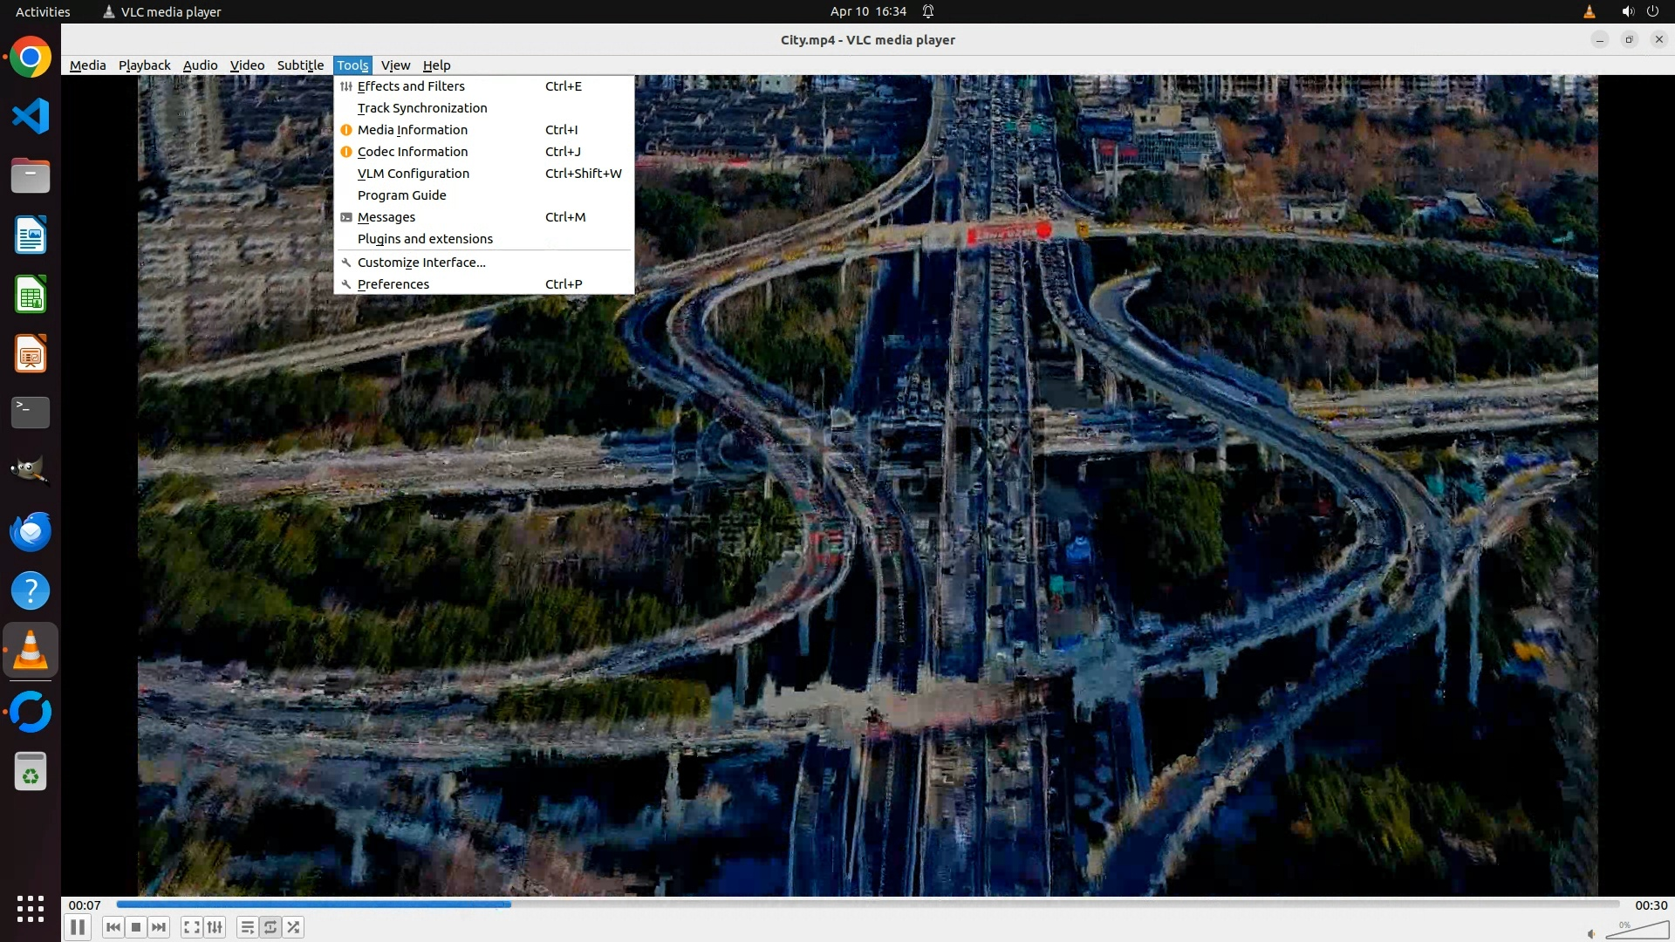Open Codec Information entry
Image resolution: width=1675 pixels, height=942 pixels.
click(413, 152)
